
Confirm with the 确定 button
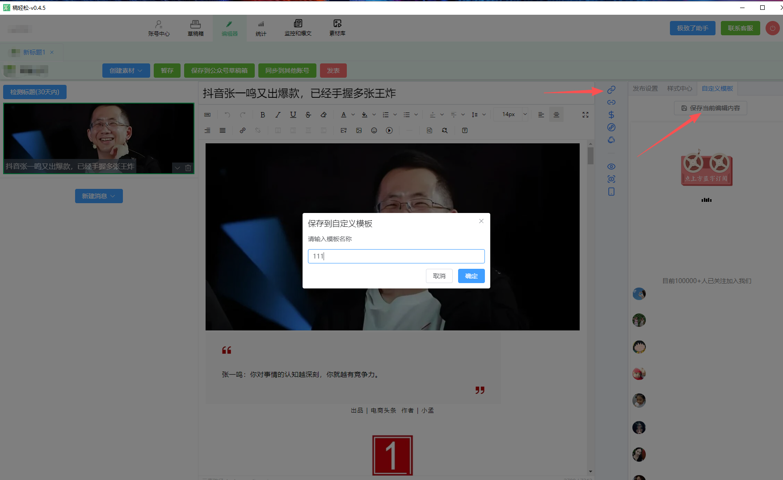(x=471, y=276)
